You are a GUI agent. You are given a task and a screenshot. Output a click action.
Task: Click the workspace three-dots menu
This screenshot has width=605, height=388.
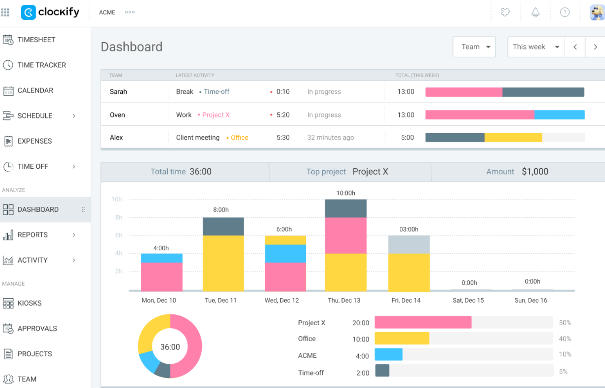(x=130, y=12)
